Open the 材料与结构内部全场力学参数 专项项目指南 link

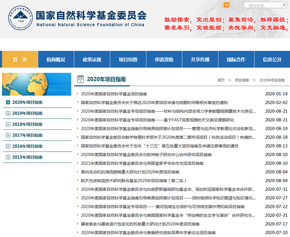tap(168, 111)
